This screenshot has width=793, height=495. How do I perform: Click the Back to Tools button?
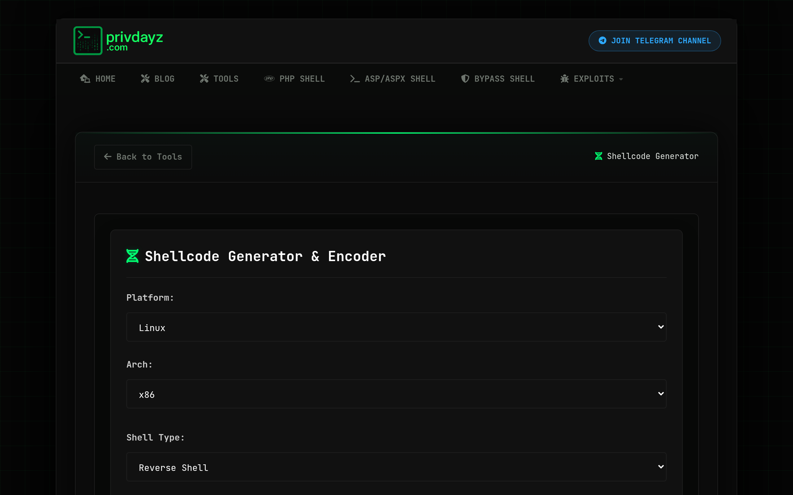143,157
